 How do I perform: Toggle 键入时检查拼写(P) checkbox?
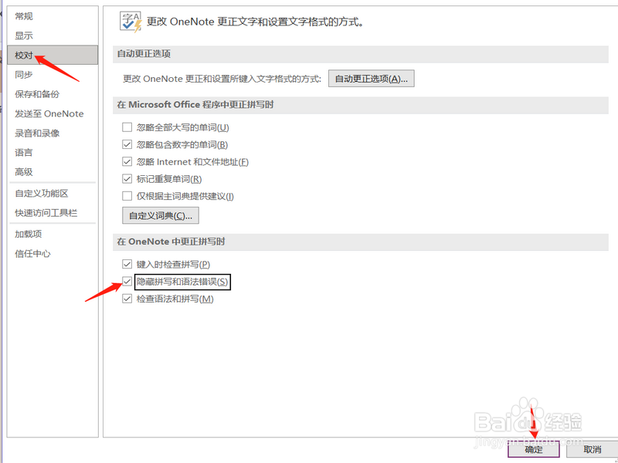click(x=127, y=264)
